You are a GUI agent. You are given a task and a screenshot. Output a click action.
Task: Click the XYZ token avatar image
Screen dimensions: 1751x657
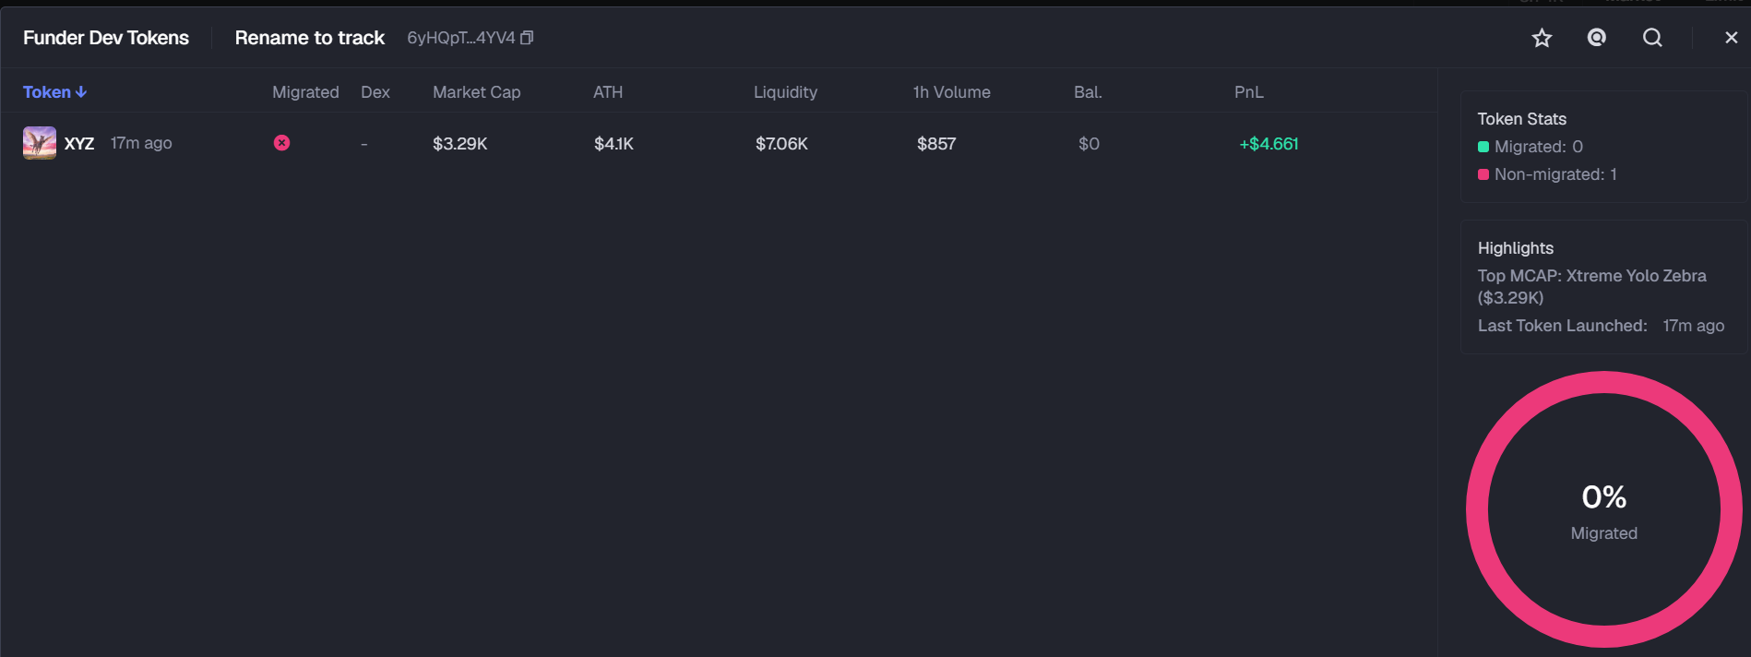[40, 143]
